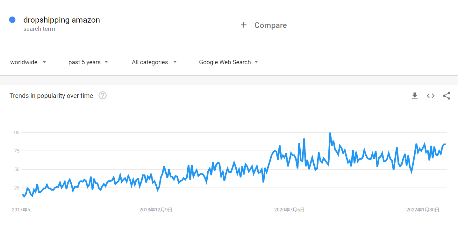Share the popularity chart
Viewport: 458px width, 240px height.
coord(447,96)
